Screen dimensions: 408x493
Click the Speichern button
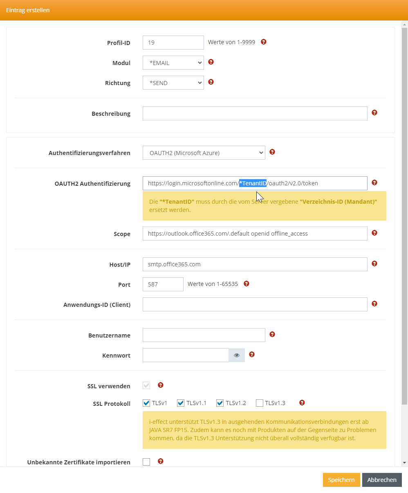(341, 480)
